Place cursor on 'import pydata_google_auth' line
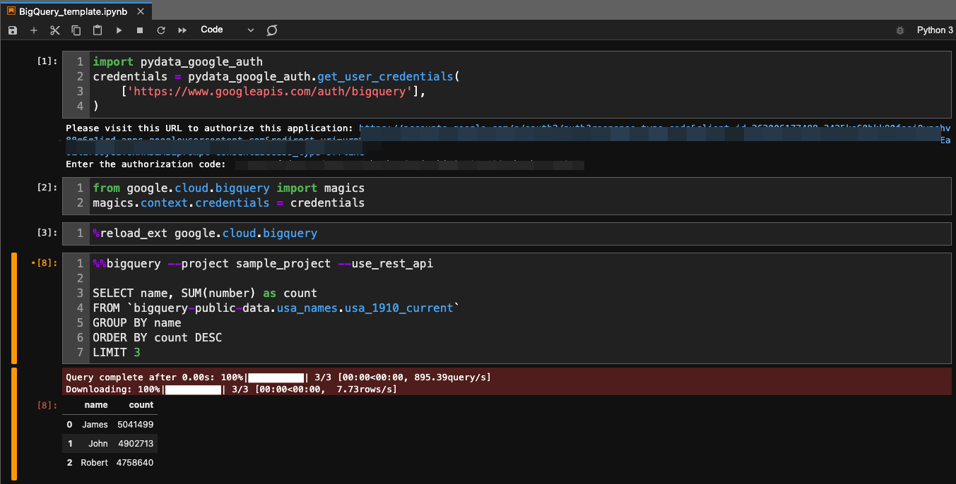The width and height of the screenshot is (956, 484). 177,62
